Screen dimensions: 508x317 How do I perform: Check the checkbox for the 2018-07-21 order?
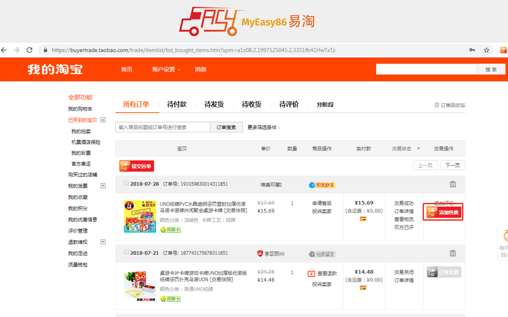point(126,252)
